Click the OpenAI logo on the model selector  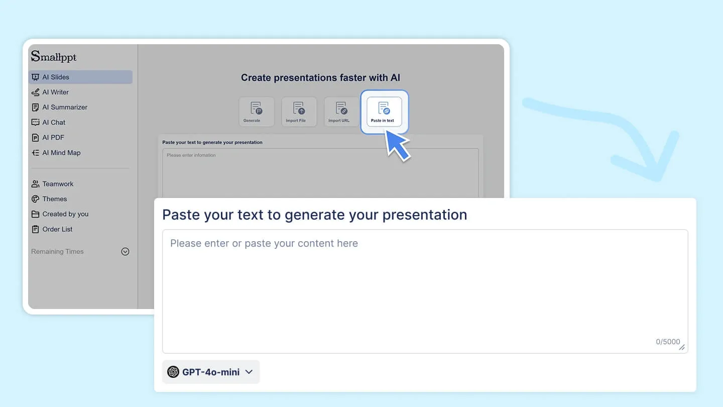click(x=174, y=372)
